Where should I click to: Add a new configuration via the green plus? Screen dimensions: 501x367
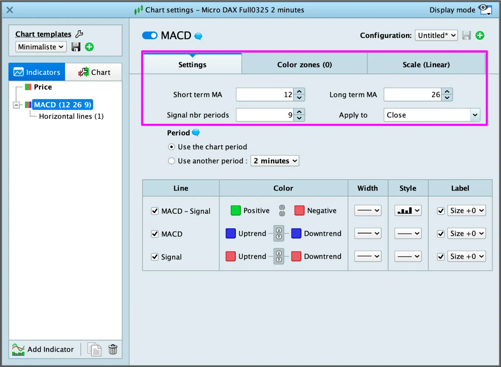click(x=479, y=35)
